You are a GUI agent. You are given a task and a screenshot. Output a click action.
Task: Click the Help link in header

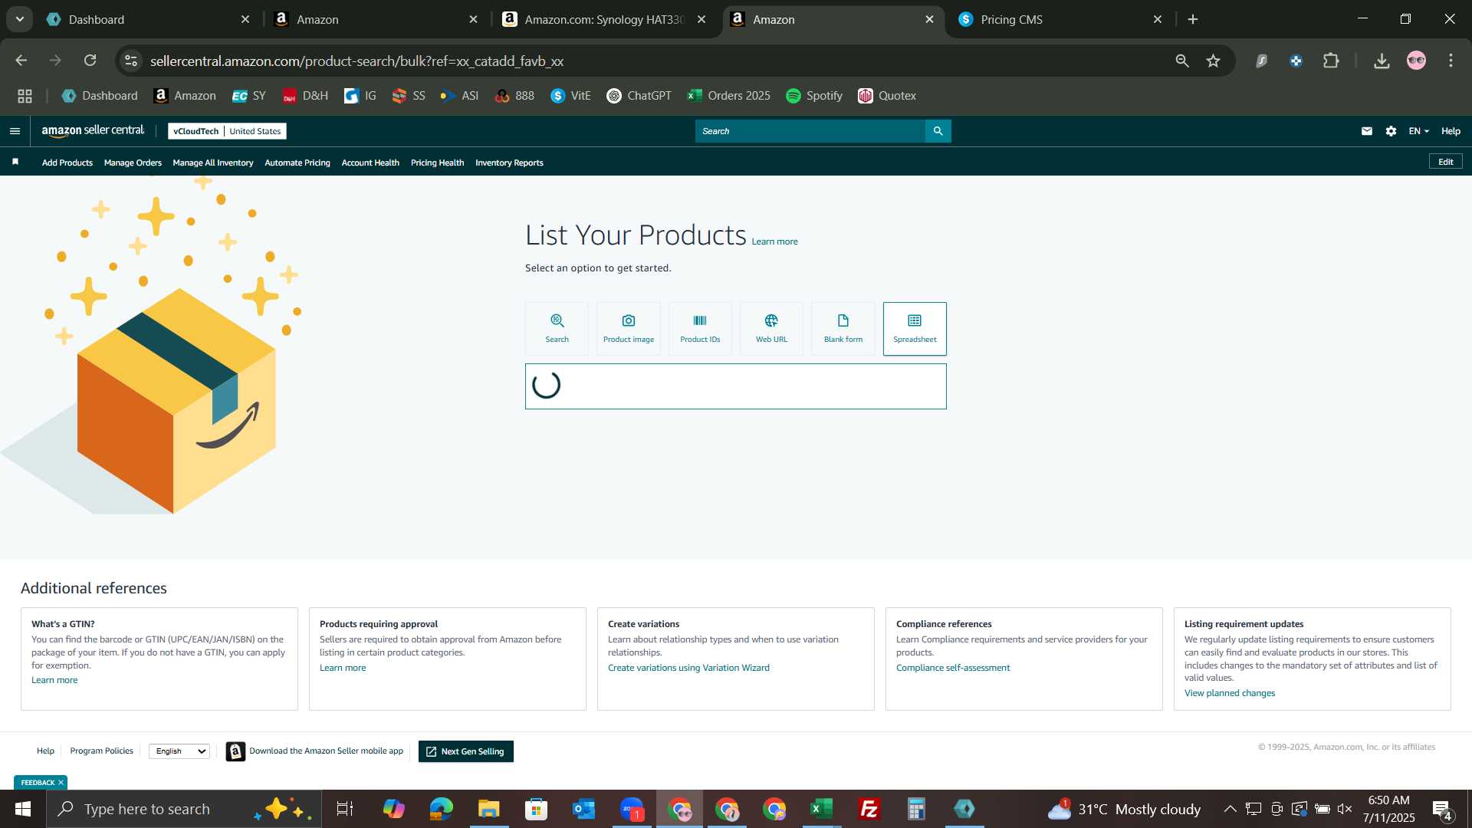(x=1451, y=131)
